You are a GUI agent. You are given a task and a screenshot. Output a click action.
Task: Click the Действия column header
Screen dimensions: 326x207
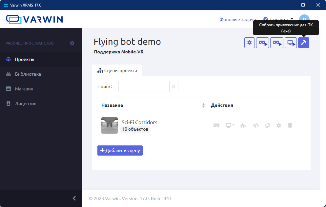(222, 105)
